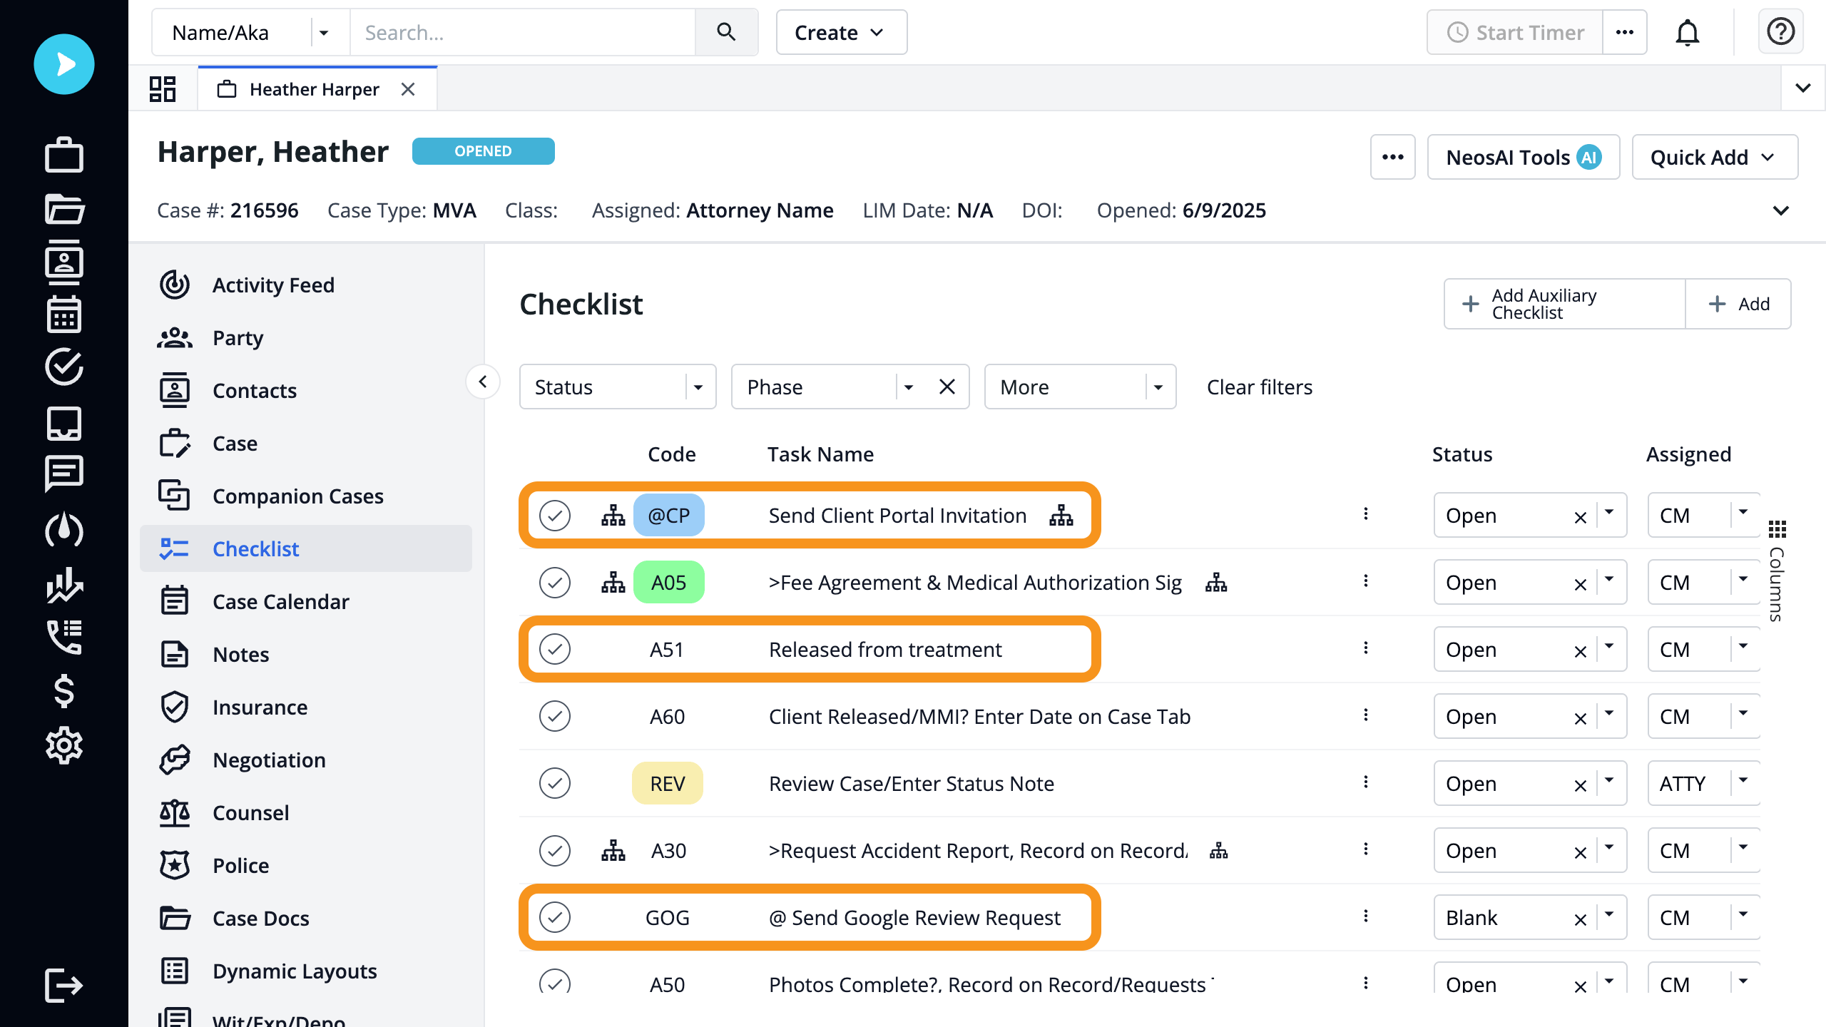Viewport: 1826px width, 1027px height.
Task: Click the kebab menu on the A51 row
Action: click(1367, 649)
